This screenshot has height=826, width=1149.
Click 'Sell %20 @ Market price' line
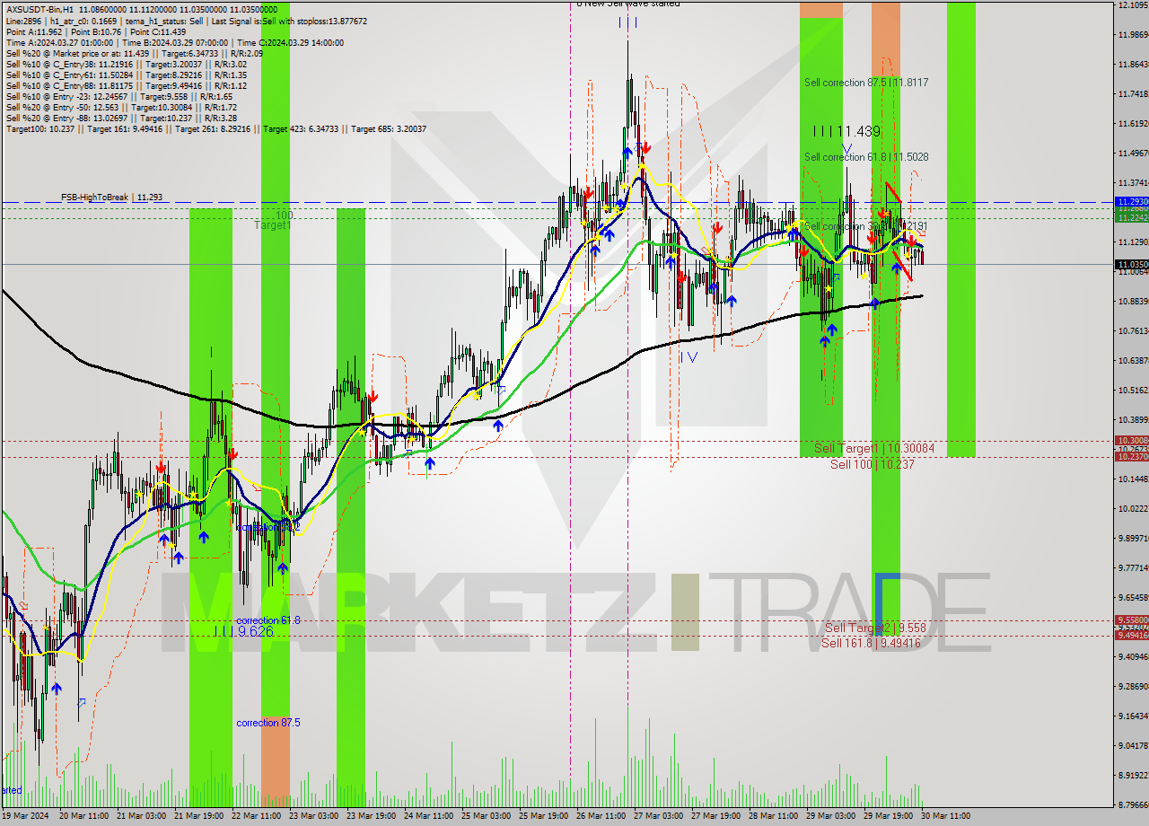(134, 53)
